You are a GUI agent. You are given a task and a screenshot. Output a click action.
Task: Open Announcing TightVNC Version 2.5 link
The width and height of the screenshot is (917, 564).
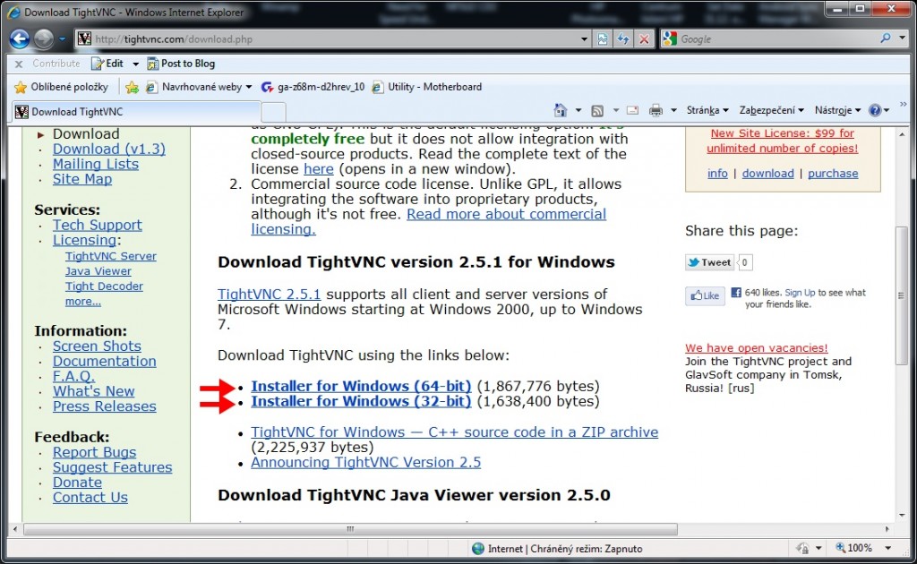coord(365,462)
